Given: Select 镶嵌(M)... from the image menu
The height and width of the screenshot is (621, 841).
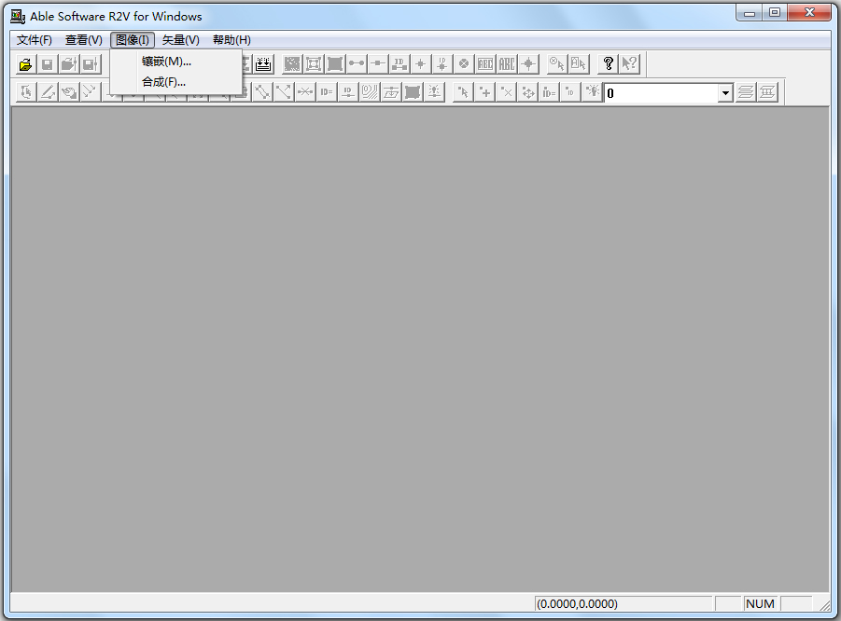Looking at the screenshot, I should click(166, 62).
